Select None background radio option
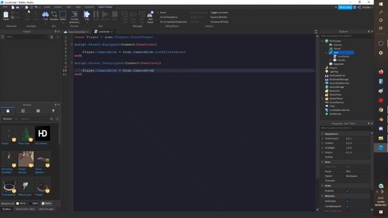 pyautogui.click(x=43, y=203)
